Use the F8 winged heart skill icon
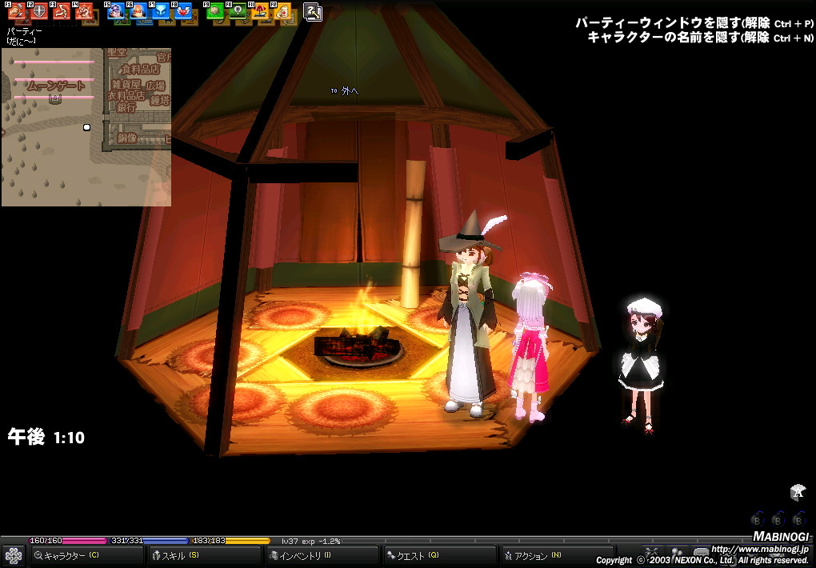 [183, 11]
